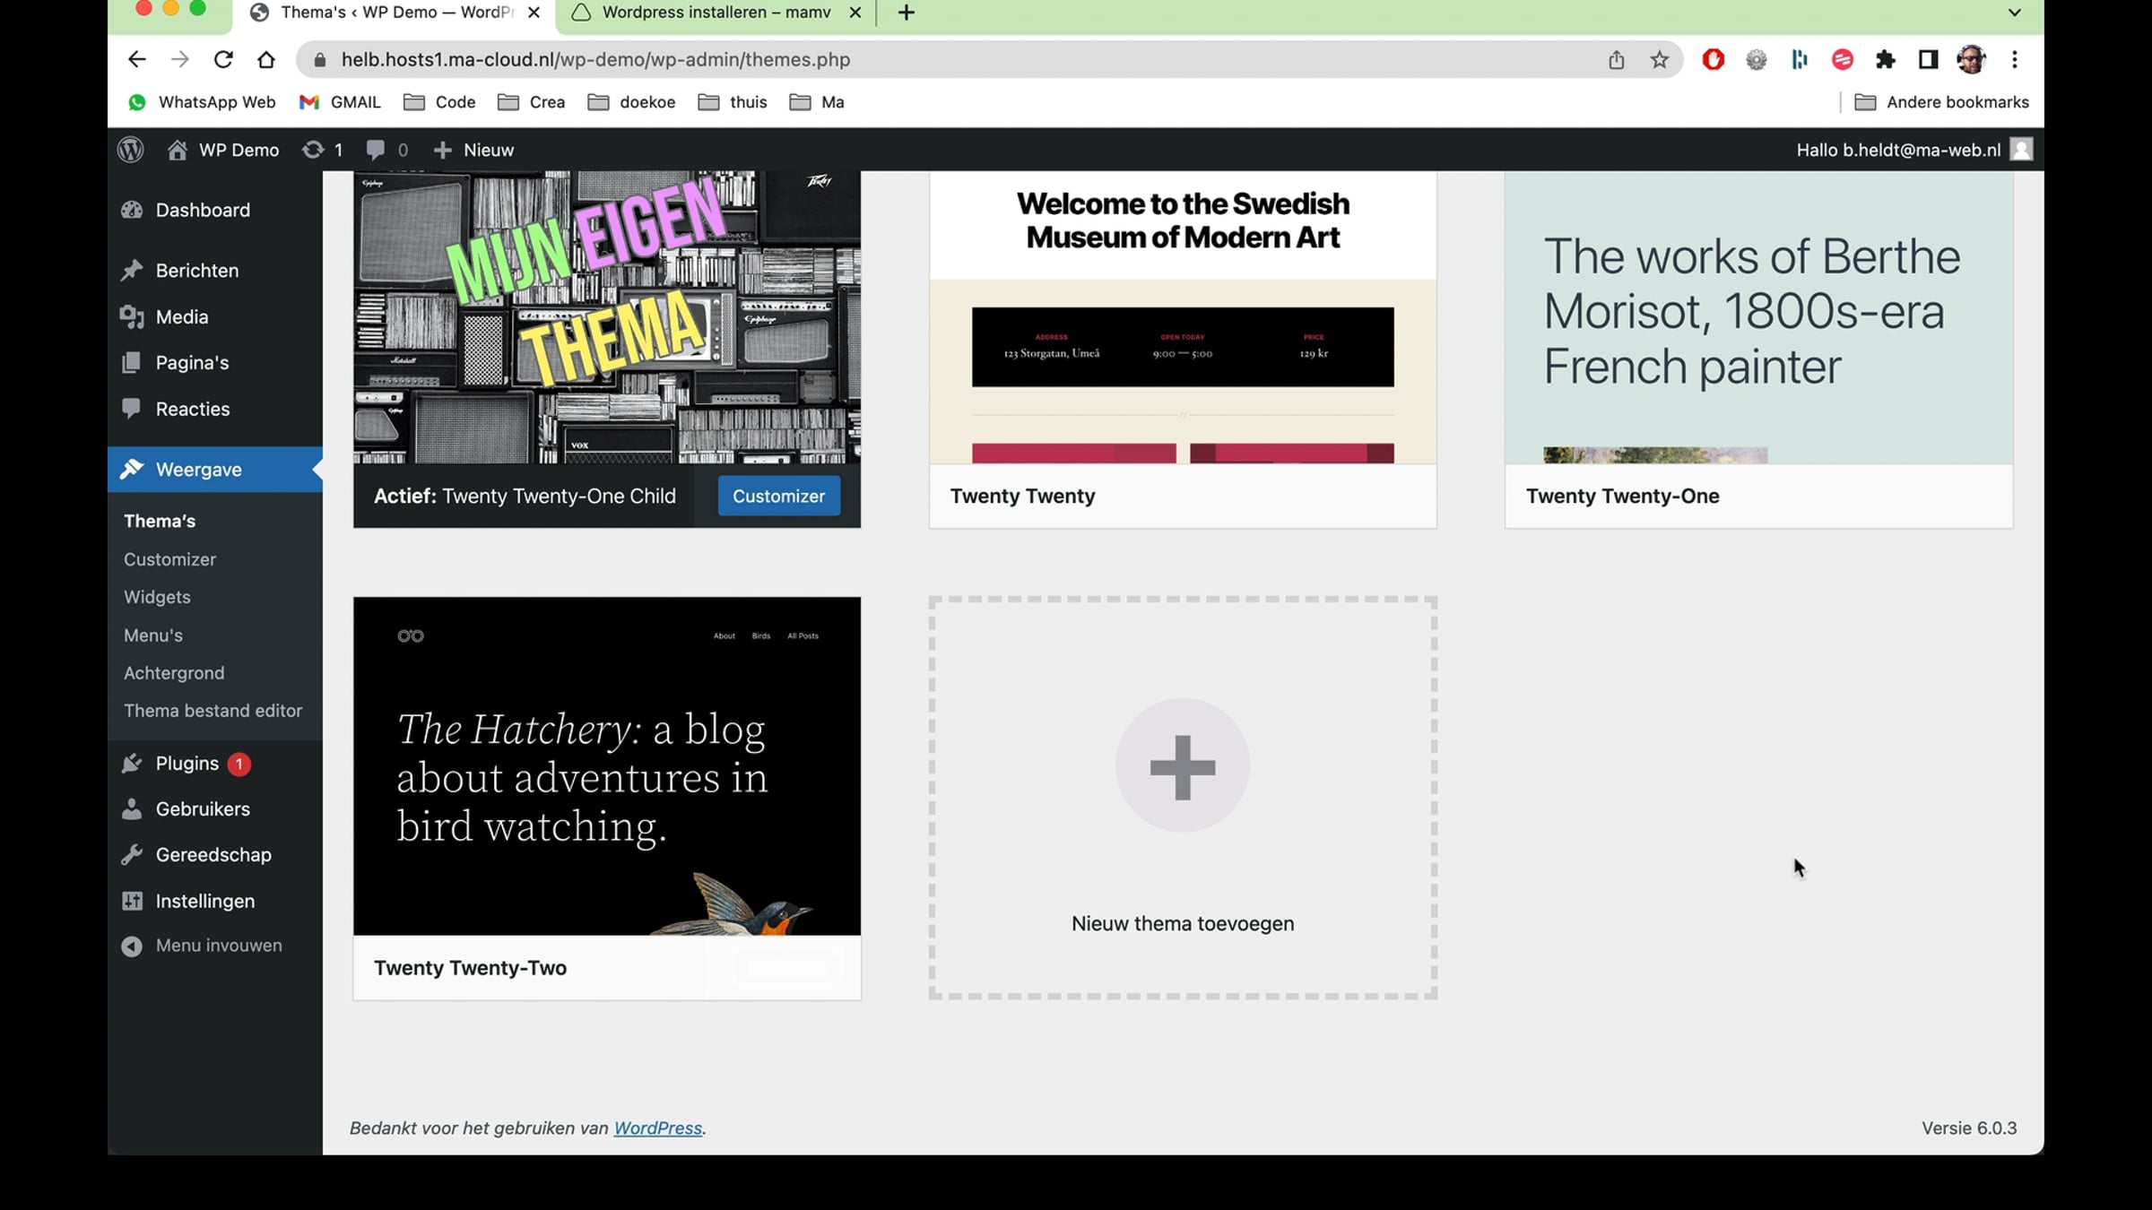Open the Code bookmarks folder
Image resolution: width=2152 pixels, height=1210 pixels.
tap(439, 102)
